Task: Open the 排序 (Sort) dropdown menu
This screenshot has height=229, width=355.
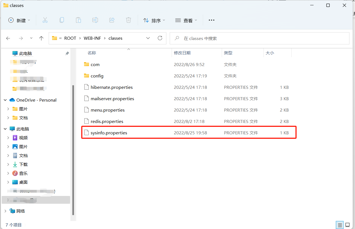Action: (154, 20)
